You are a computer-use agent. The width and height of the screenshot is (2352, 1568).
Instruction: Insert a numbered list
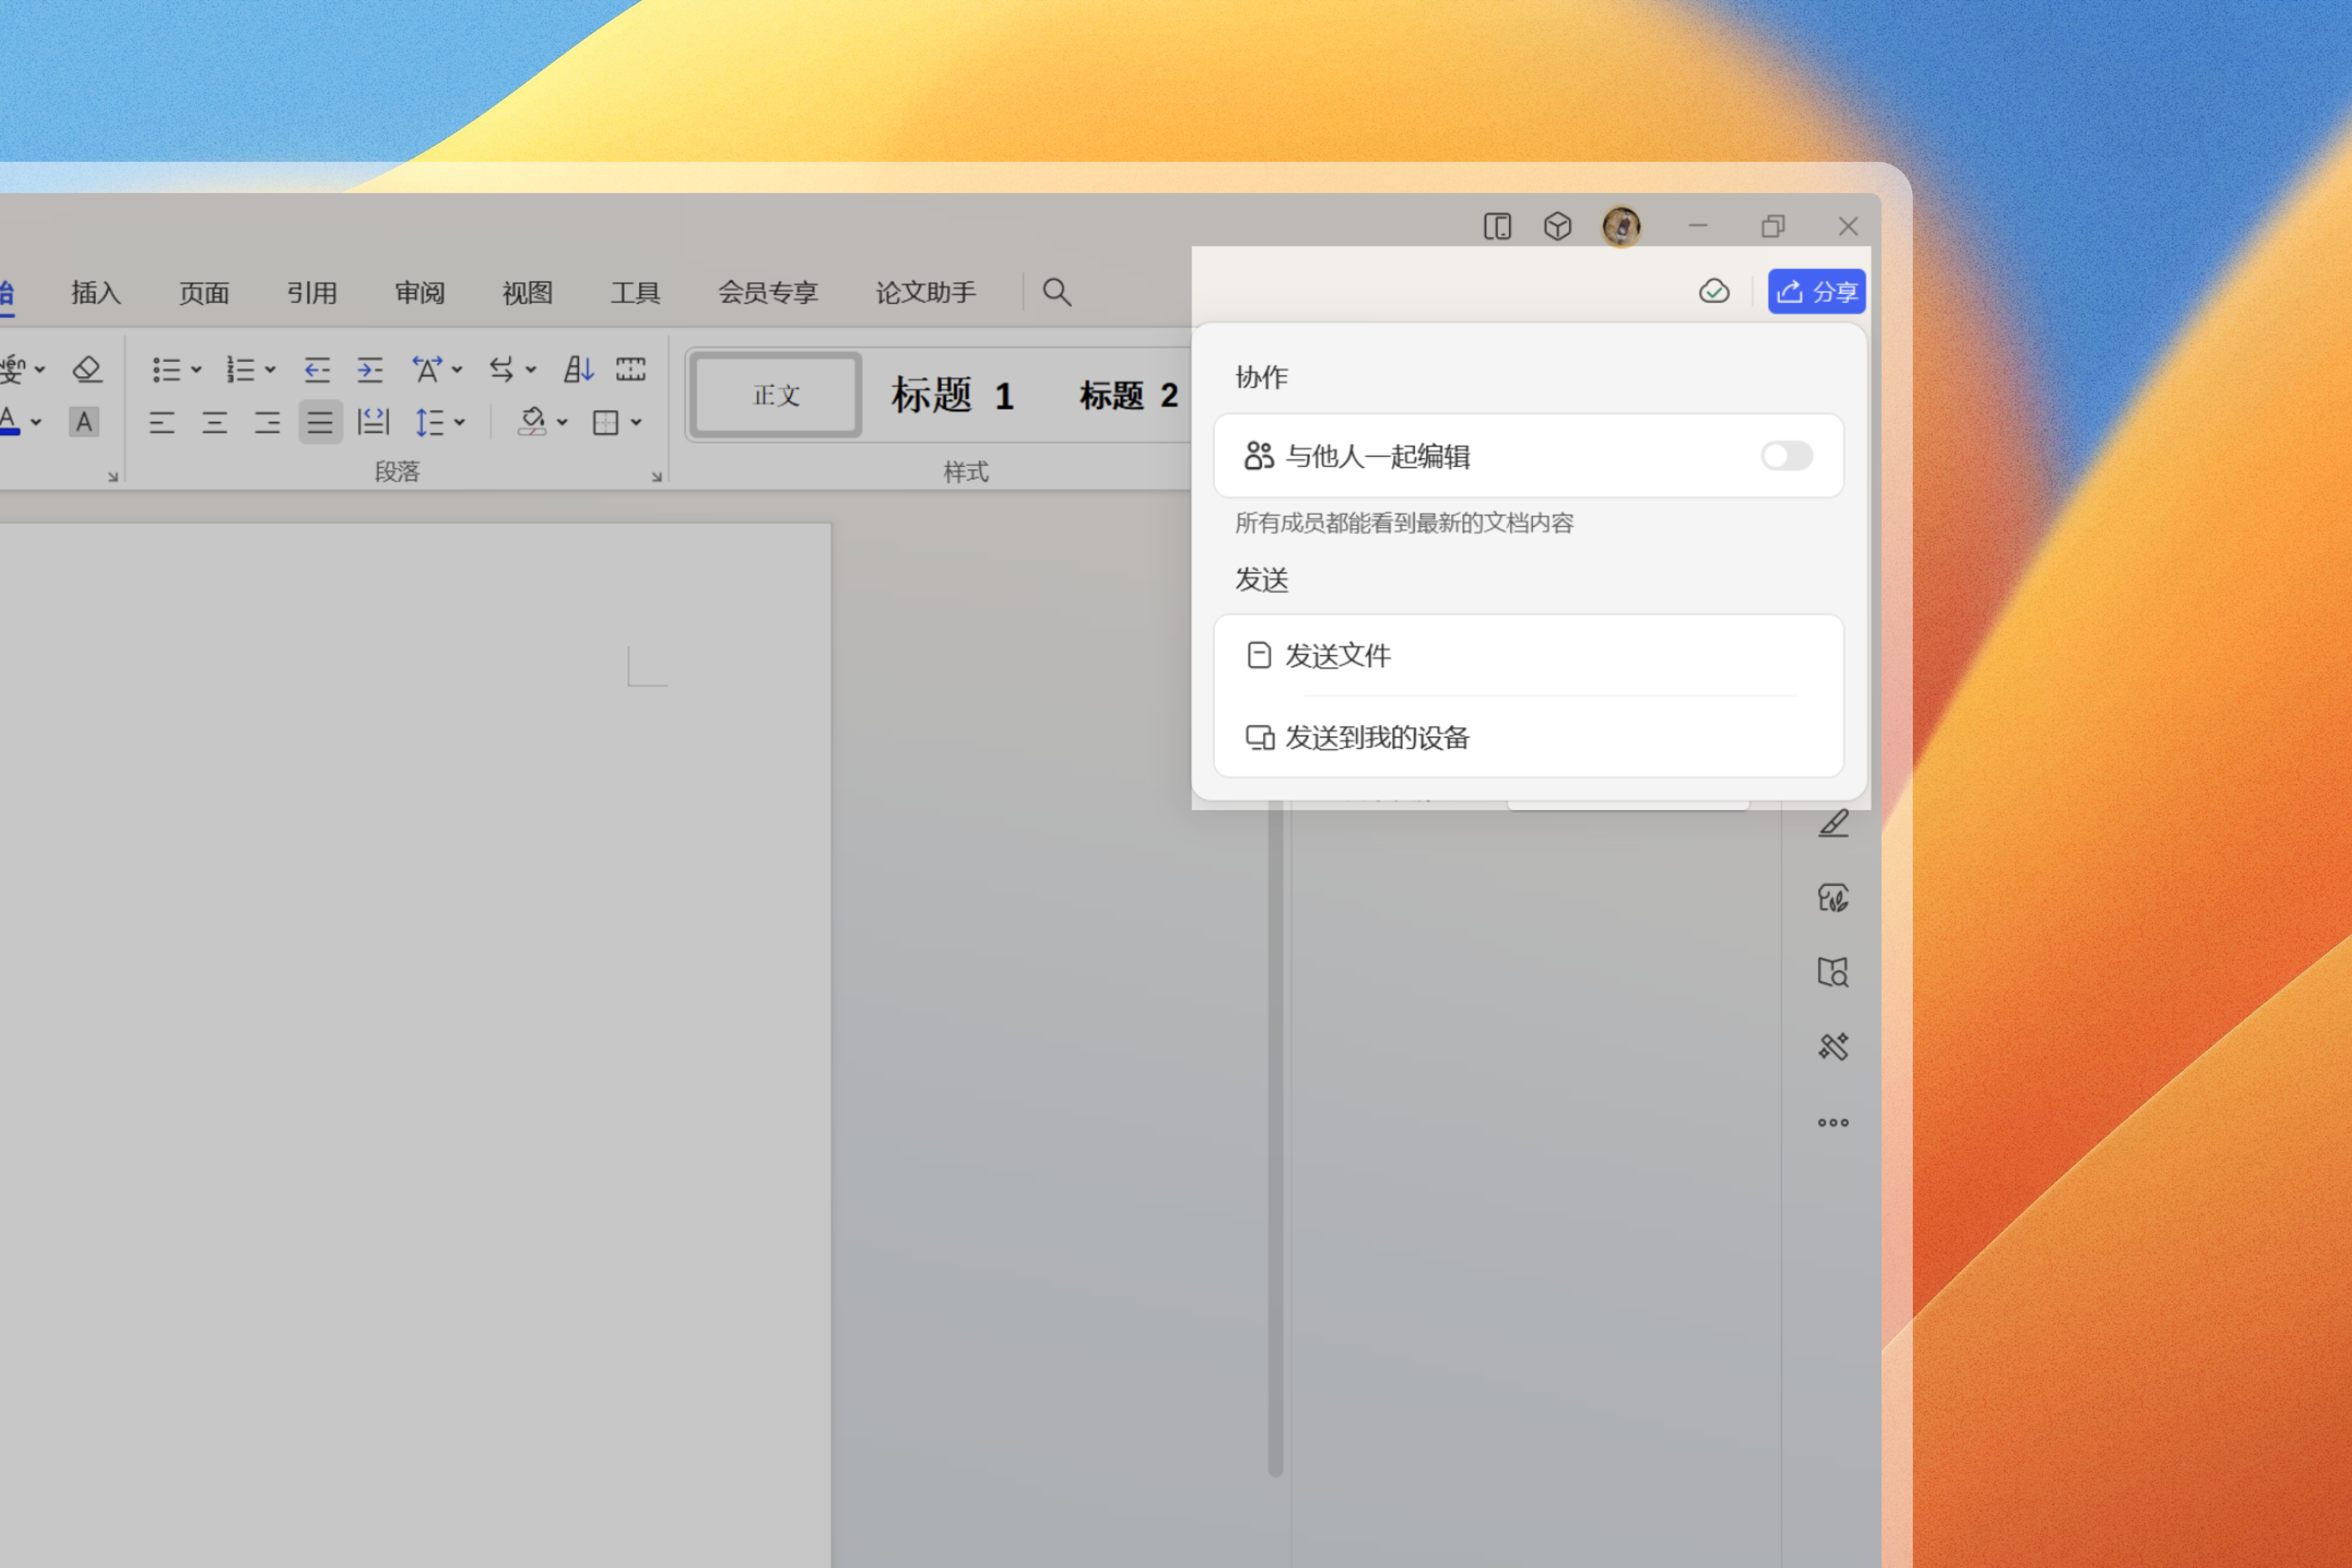click(240, 370)
